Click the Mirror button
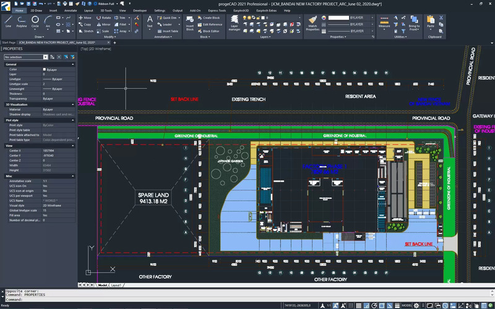This screenshot has height=309, width=495. tap(103, 24)
